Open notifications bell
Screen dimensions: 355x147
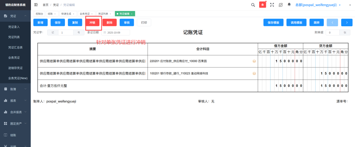(x=289, y=5)
